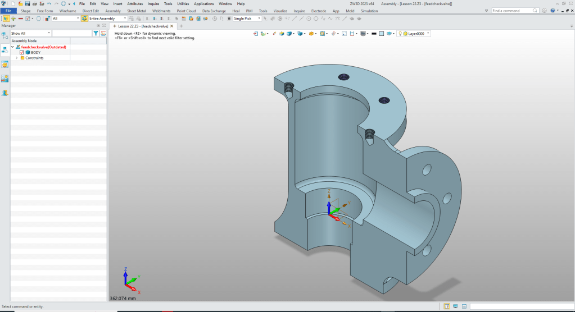Open the Show All dropdown
This screenshot has width=575, height=312.
tap(30, 34)
